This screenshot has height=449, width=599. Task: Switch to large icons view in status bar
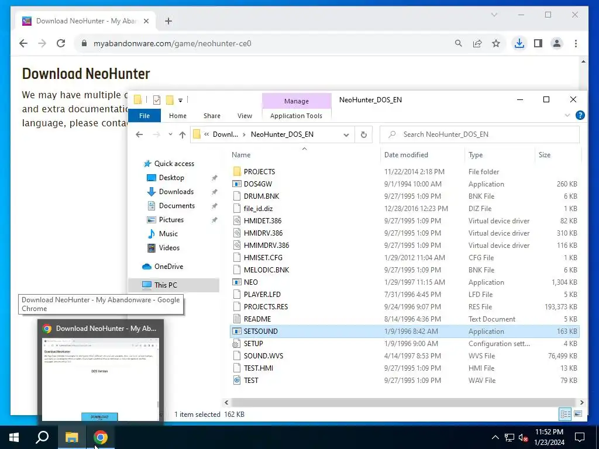pos(578,414)
